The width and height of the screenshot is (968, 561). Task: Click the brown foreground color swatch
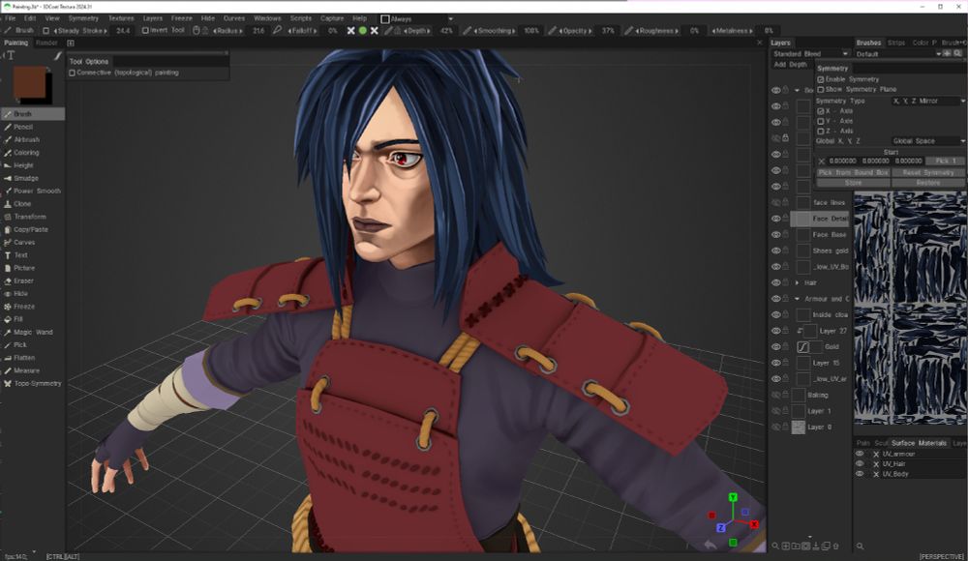(x=29, y=83)
